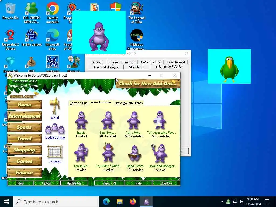Open the Sleep Mode settings tab
276x207 pixels.
click(137, 67)
